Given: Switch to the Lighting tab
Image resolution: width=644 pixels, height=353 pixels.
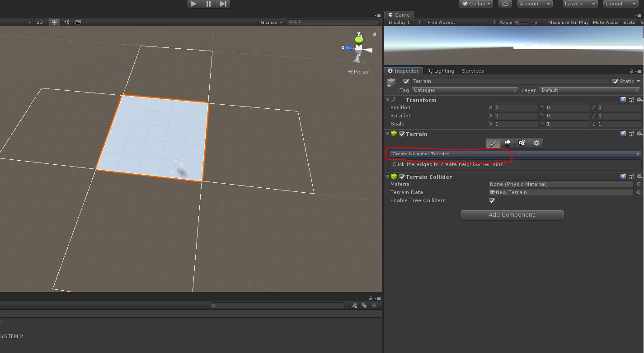Looking at the screenshot, I should point(441,71).
